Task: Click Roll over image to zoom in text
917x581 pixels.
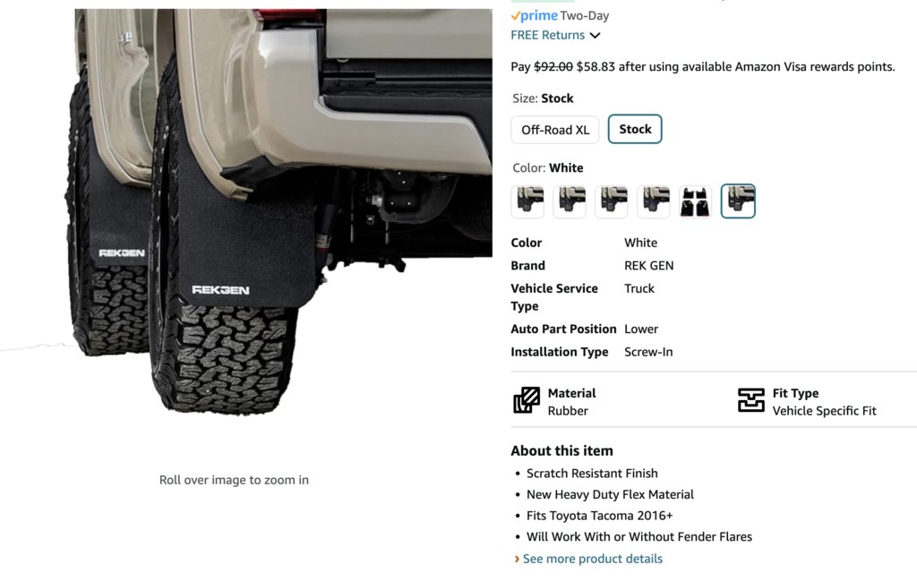Action: pyautogui.click(x=234, y=480)
